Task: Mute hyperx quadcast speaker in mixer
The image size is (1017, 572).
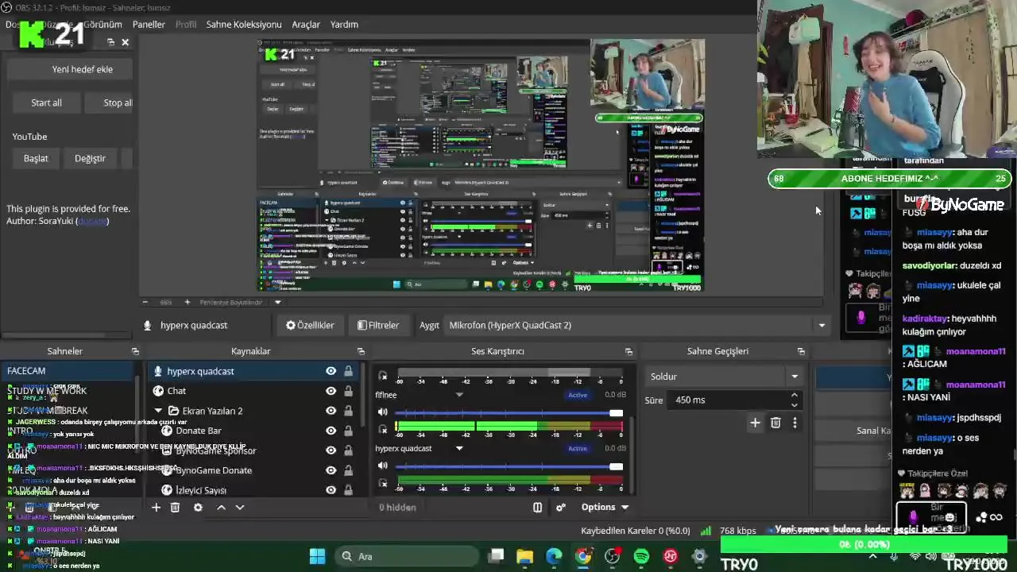Action: (383, 466)
